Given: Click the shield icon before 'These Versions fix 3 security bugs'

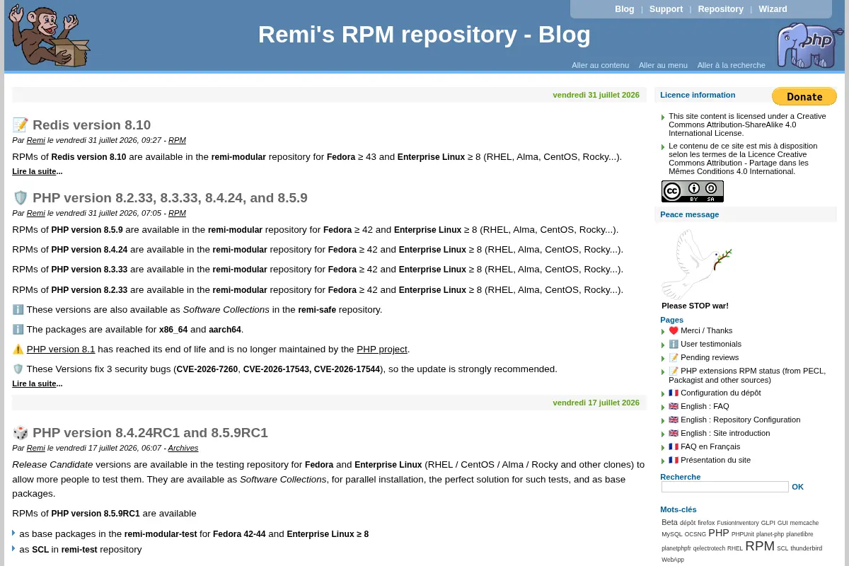Looking at the screenshot, I should tap(18, 369).
